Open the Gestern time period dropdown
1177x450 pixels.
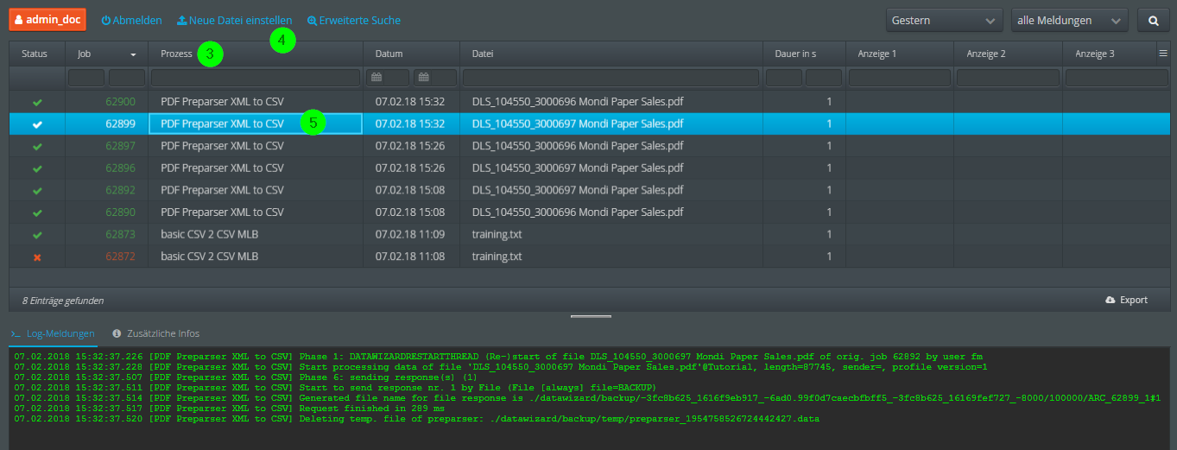click(x=943, y=20)
